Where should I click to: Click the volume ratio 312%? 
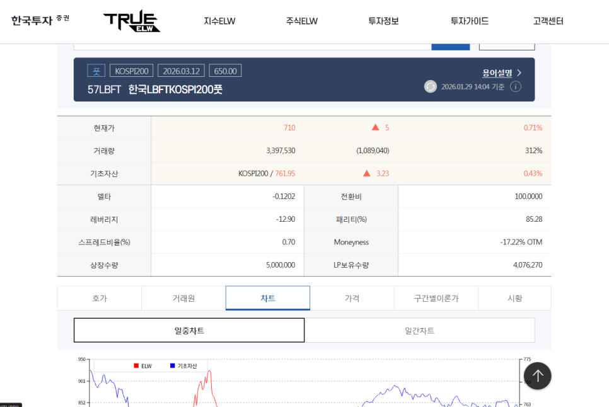pos(533,151)
